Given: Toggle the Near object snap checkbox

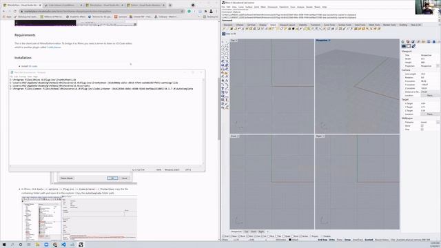Looking at the screenshot, I should 232,236.
